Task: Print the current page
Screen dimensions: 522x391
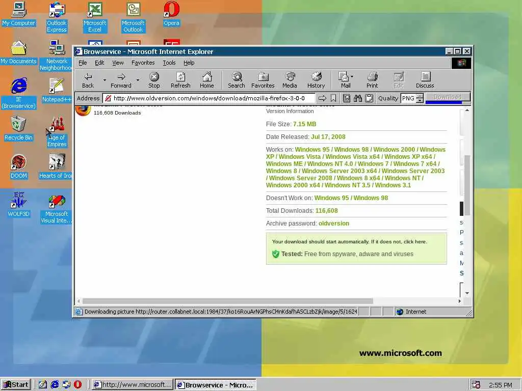Action: point(372,80)
